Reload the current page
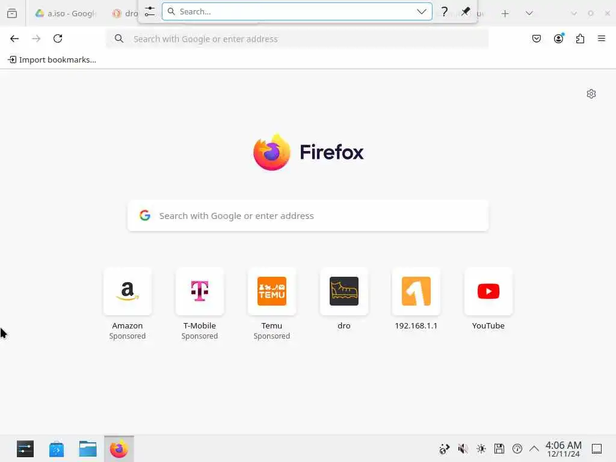The width and height of the screenshot is (616, 462). coord(58,38)
